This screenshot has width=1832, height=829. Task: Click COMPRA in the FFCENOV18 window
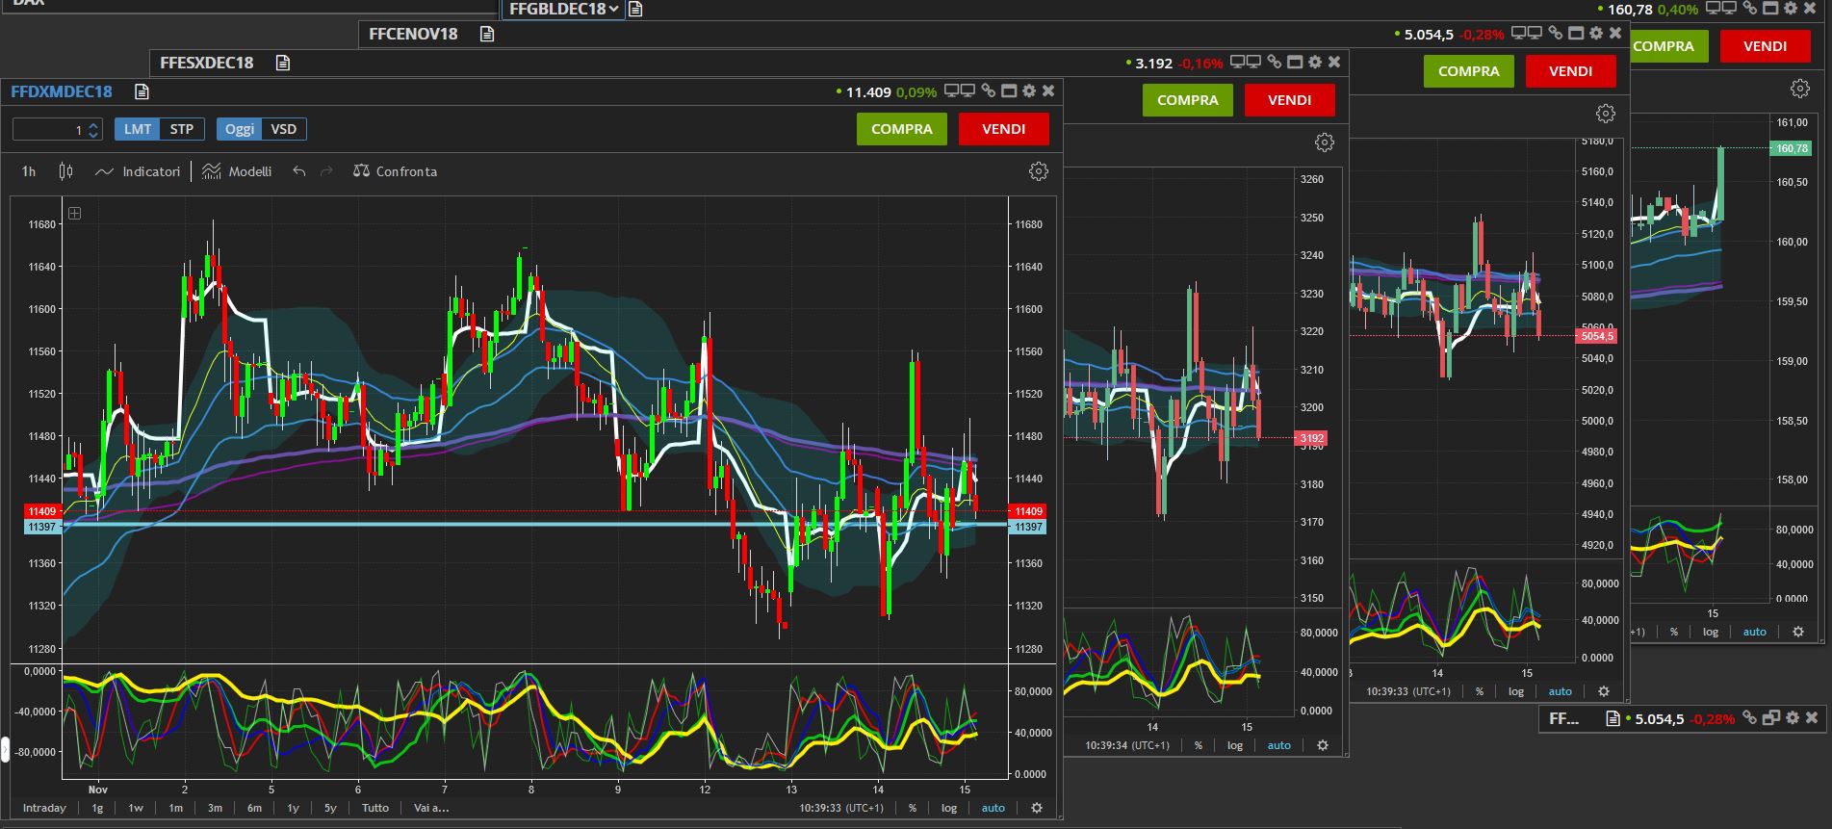(1469, 71)
